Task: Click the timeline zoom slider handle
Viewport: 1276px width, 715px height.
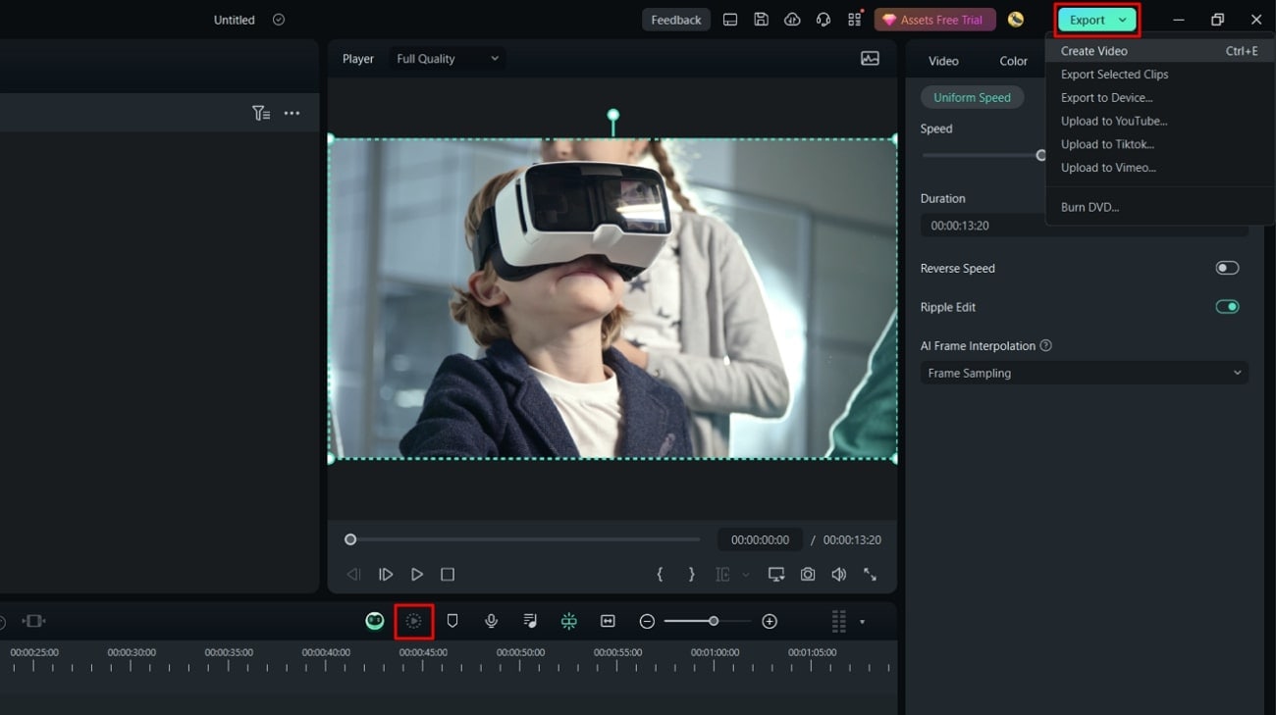Action: pyautogui.click(x=714, y=621)
